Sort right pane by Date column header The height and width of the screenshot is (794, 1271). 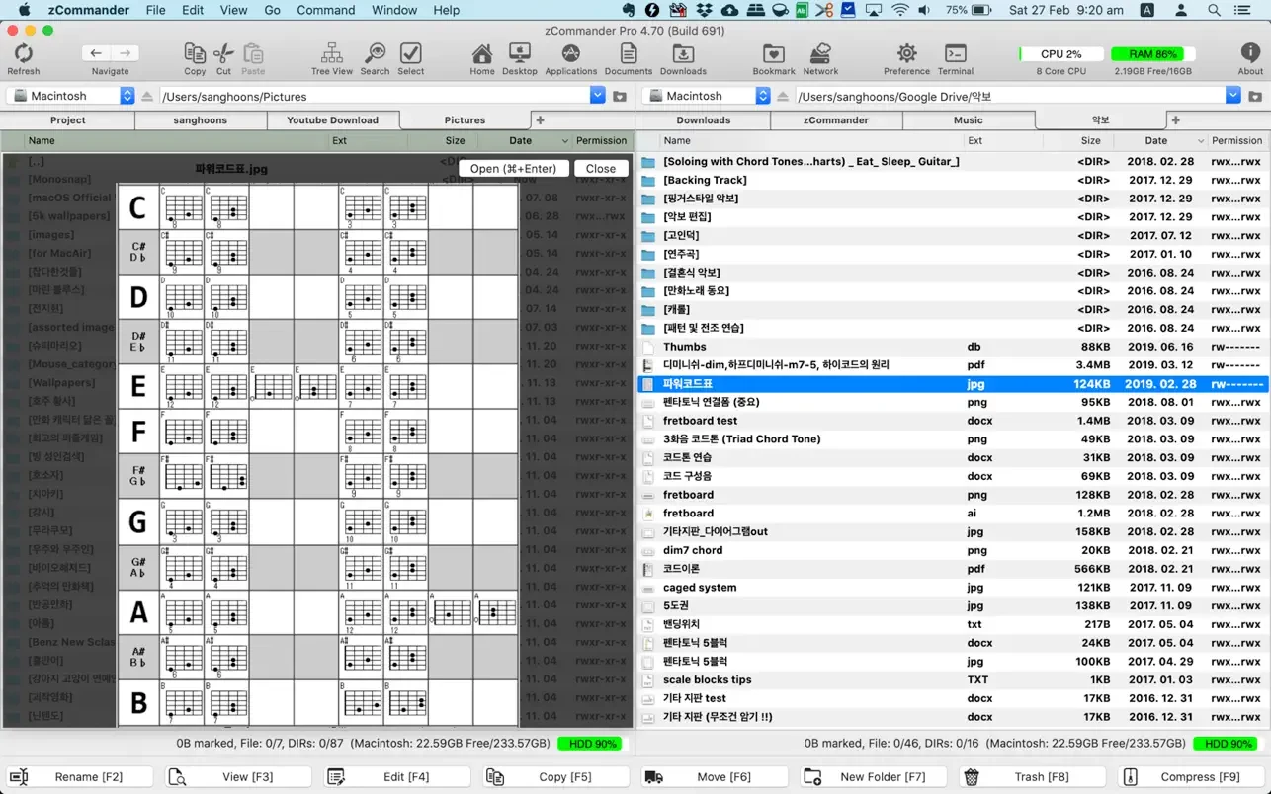[x=1155, y=141]
